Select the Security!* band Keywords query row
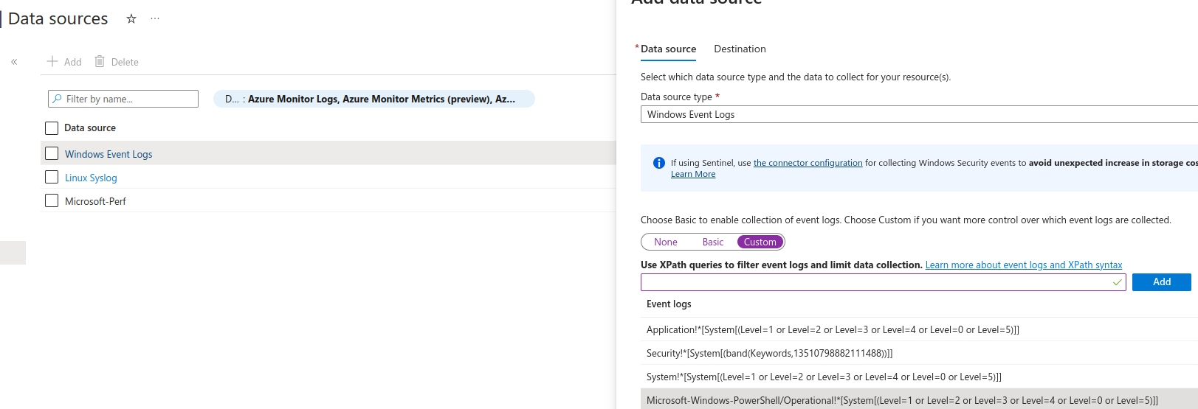The height and width of the screenshot is (409, 1198). tap(919, 353)
